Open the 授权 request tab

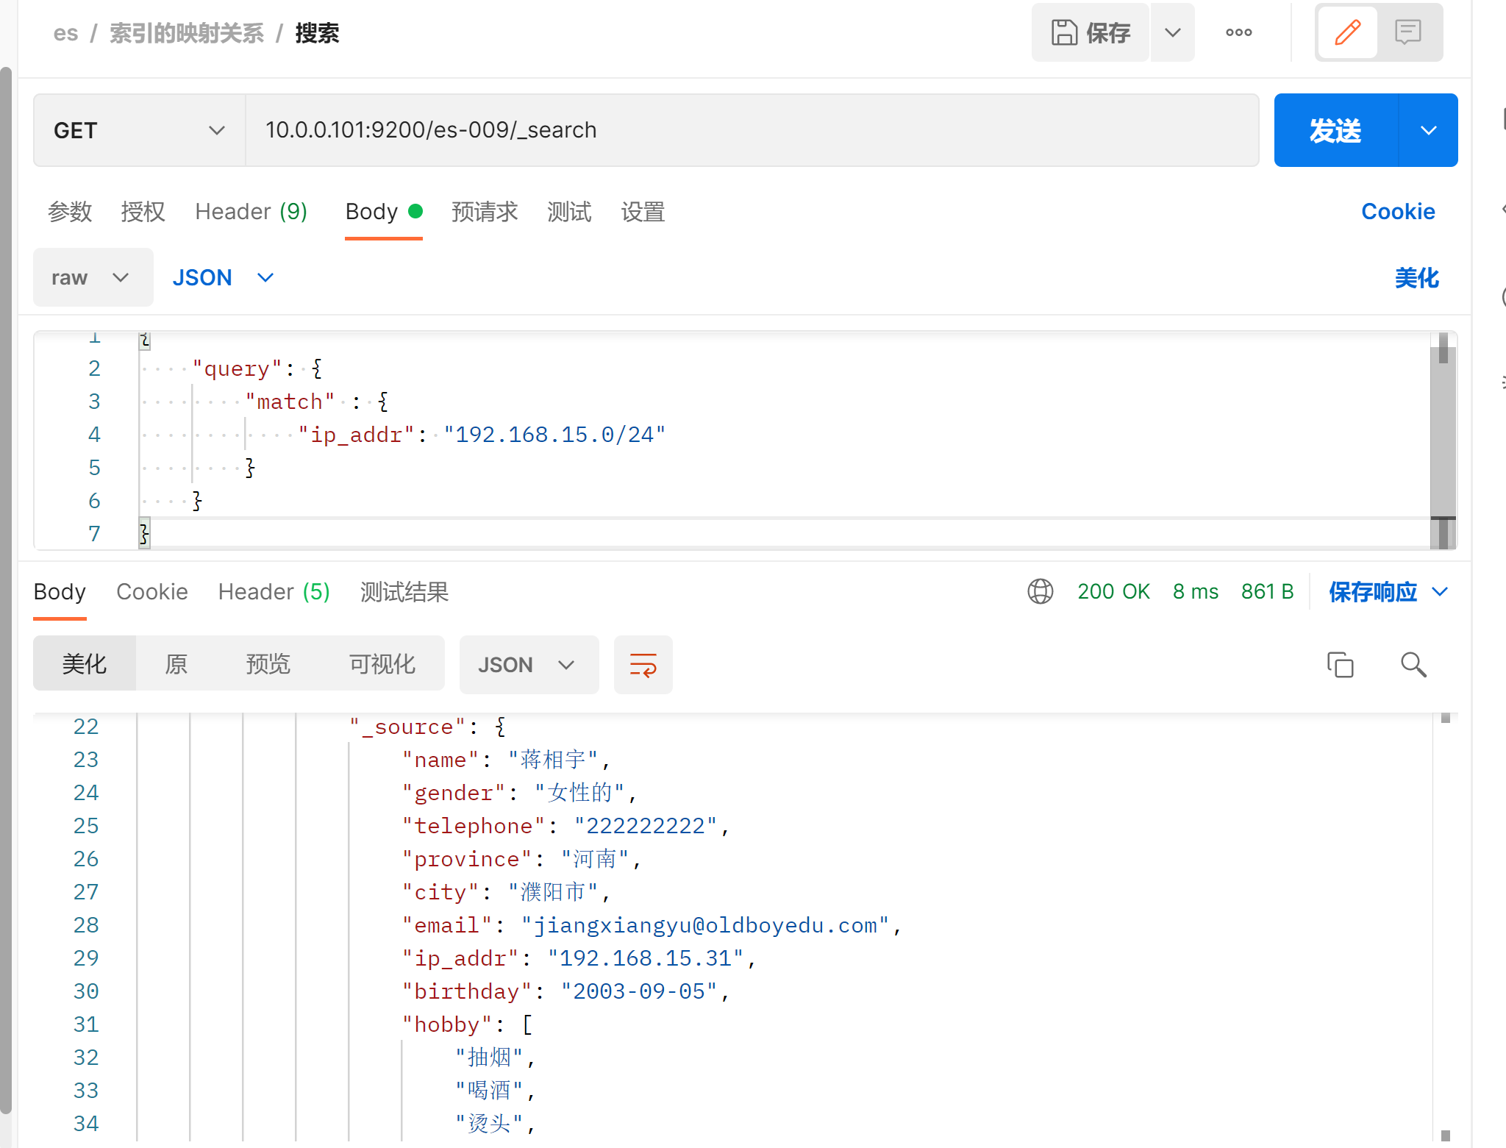coord(143,212)
